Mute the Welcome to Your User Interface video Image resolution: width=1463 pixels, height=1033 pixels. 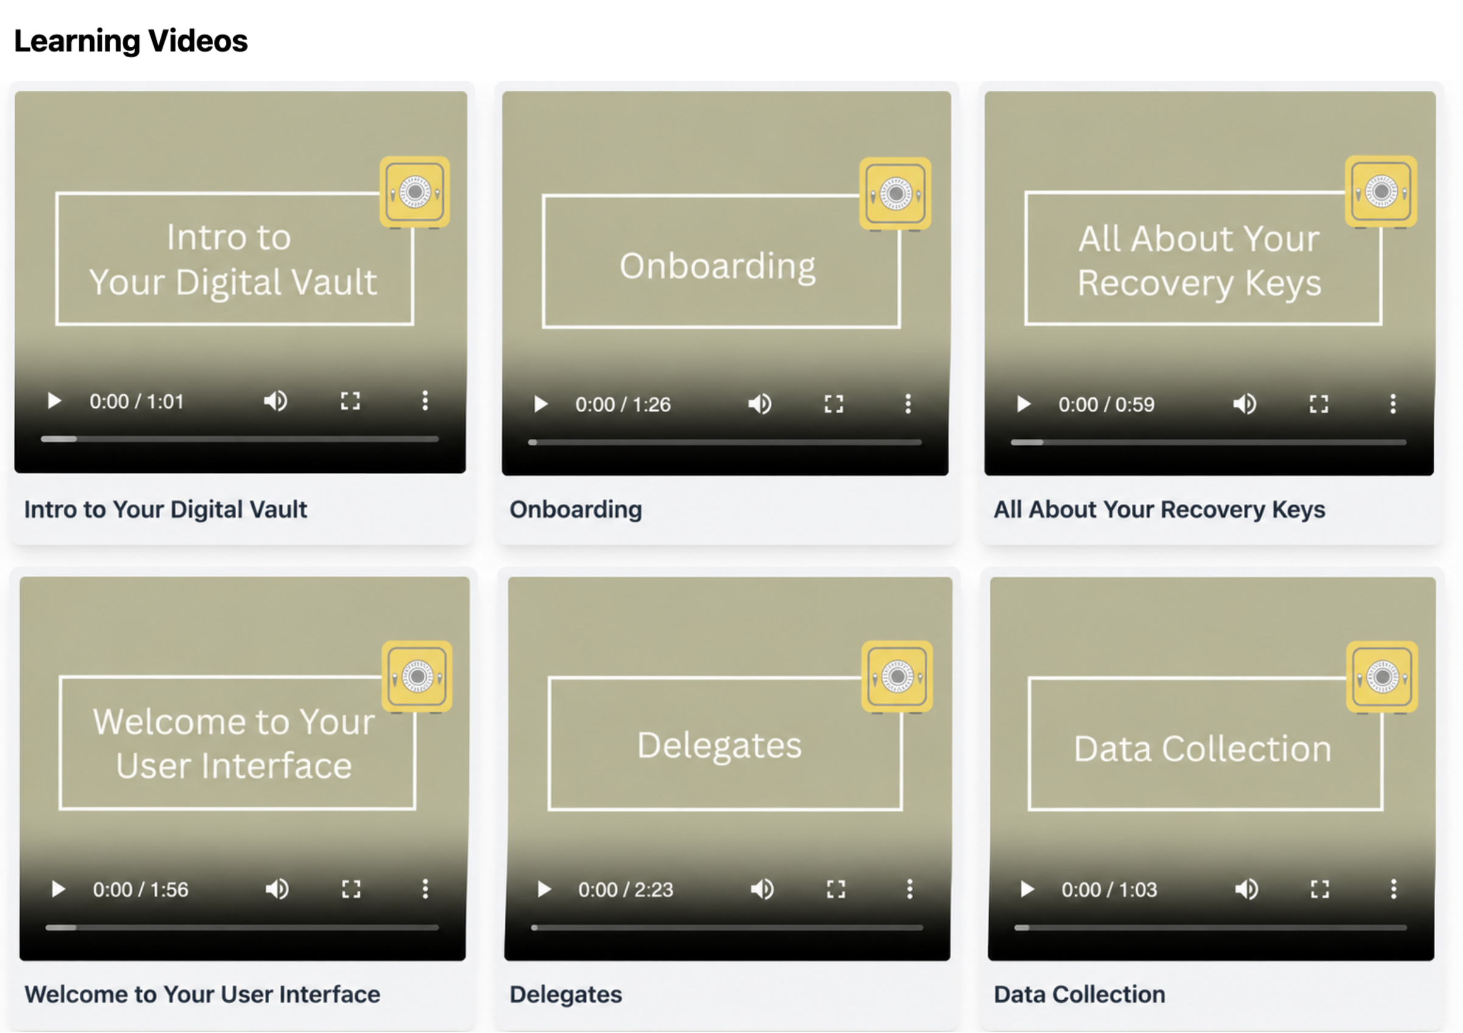click(x=276, y=889)
